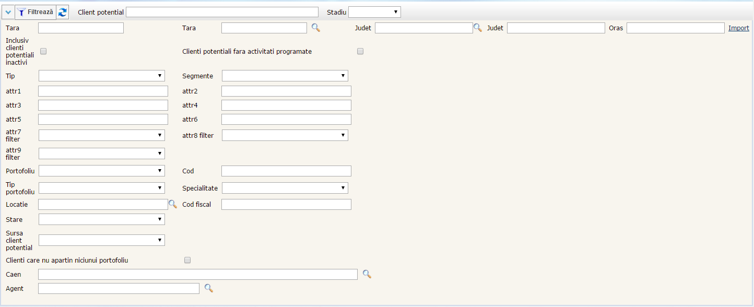Open the Agent lookup magnifier icon
The height and width of the screenshot is (307, 754).
[x=209, y=288]
